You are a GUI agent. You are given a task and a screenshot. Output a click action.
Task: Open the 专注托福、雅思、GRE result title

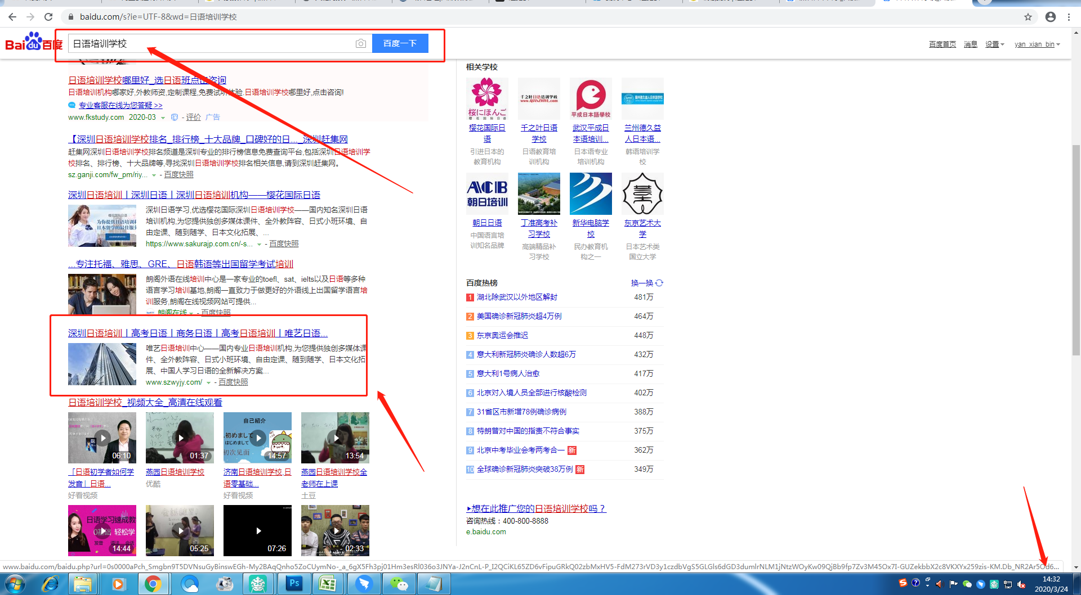181,264
